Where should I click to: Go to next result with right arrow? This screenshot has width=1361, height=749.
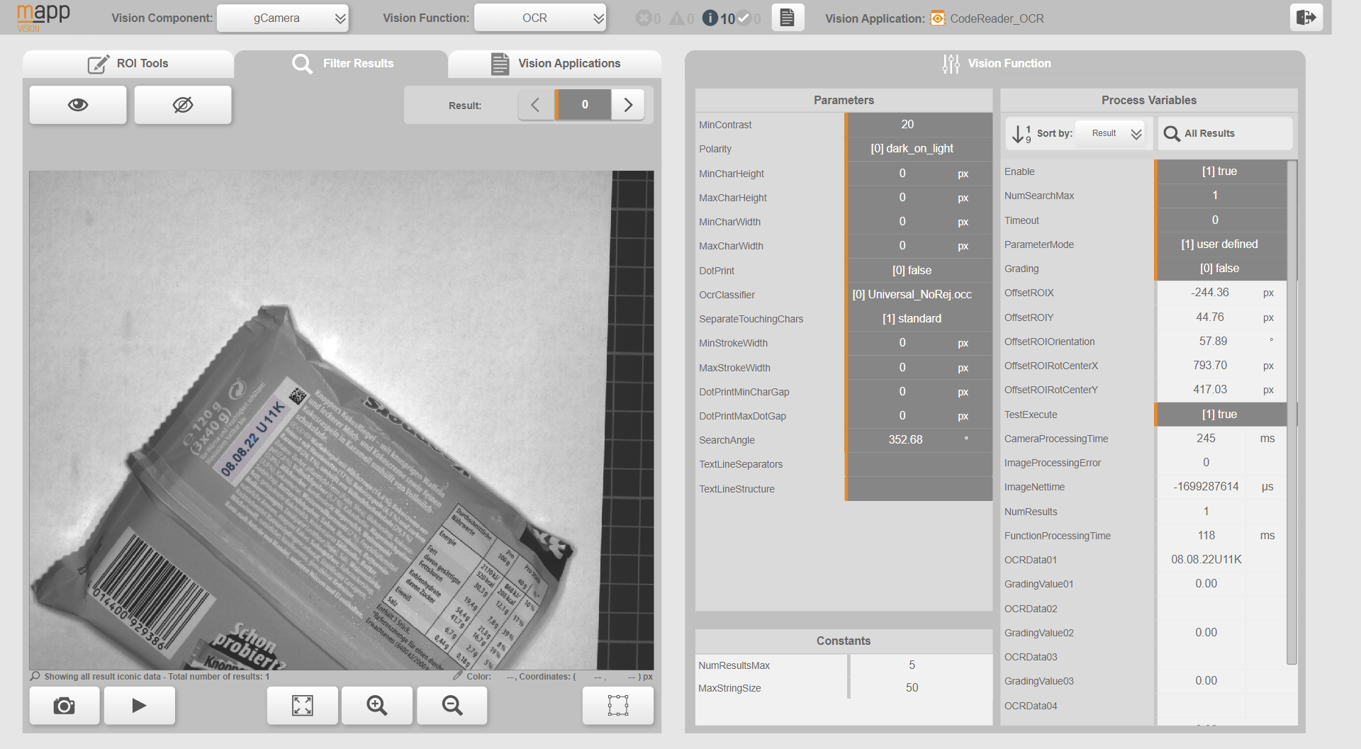628,105
